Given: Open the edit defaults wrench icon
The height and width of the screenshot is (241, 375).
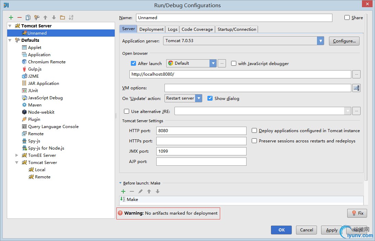Looking at the screenshot, I should pyautogui.click(x=37, y=17).
